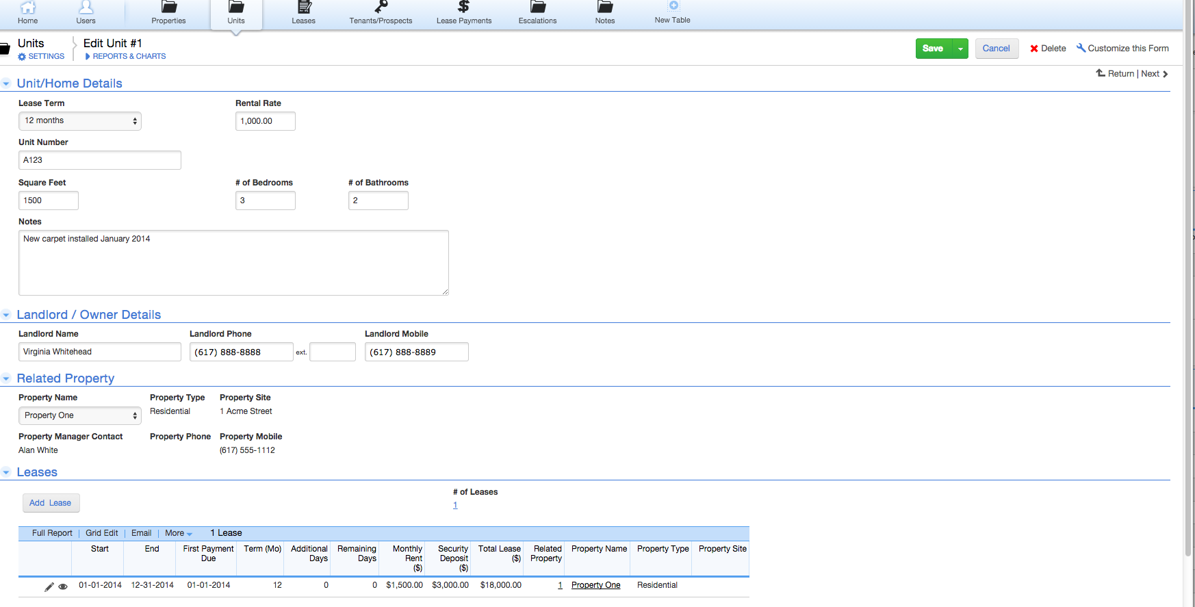1195x607 pixels.
Task: Open the Property One link in lease row
Action: 596,585
